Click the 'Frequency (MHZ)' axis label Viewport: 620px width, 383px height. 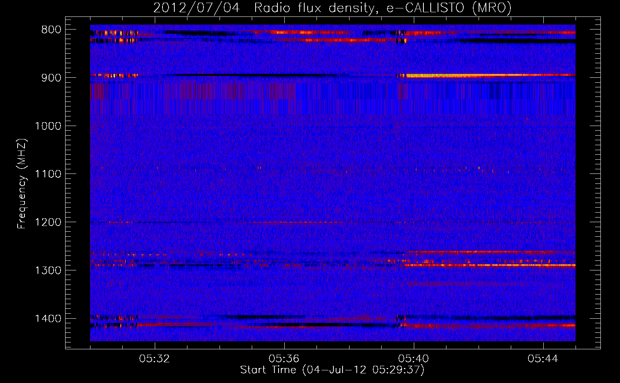22,183
